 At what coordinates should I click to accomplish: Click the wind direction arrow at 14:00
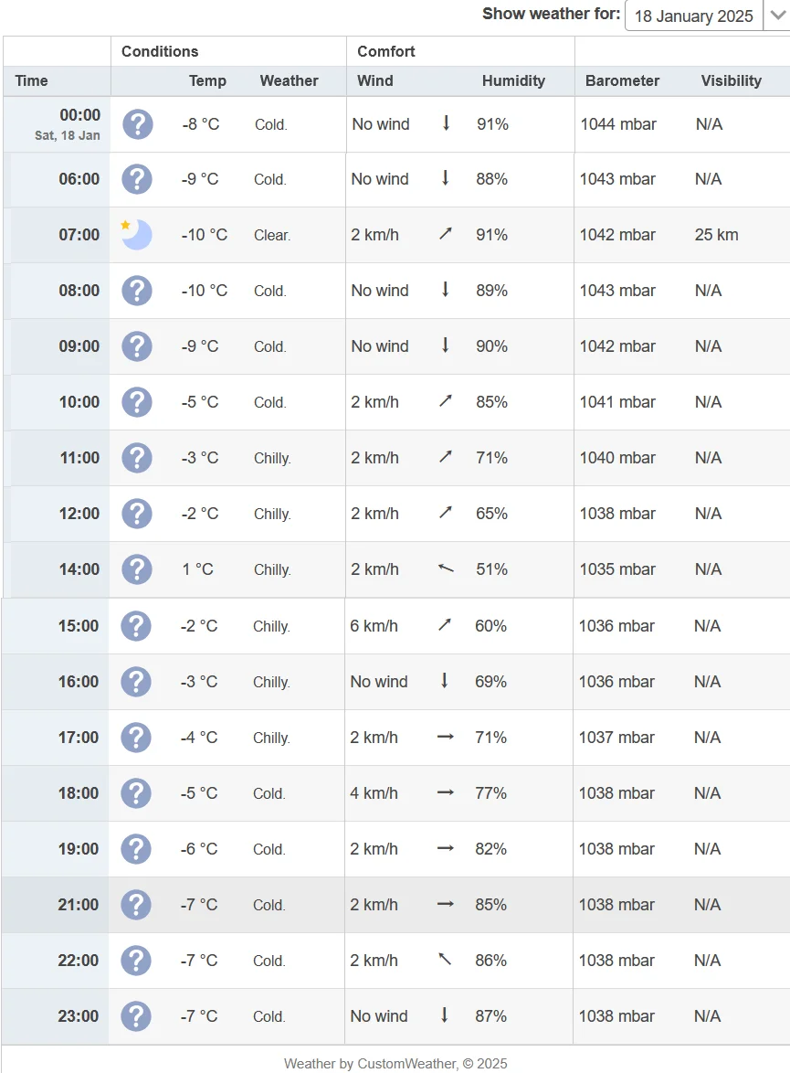click(446, 568)
